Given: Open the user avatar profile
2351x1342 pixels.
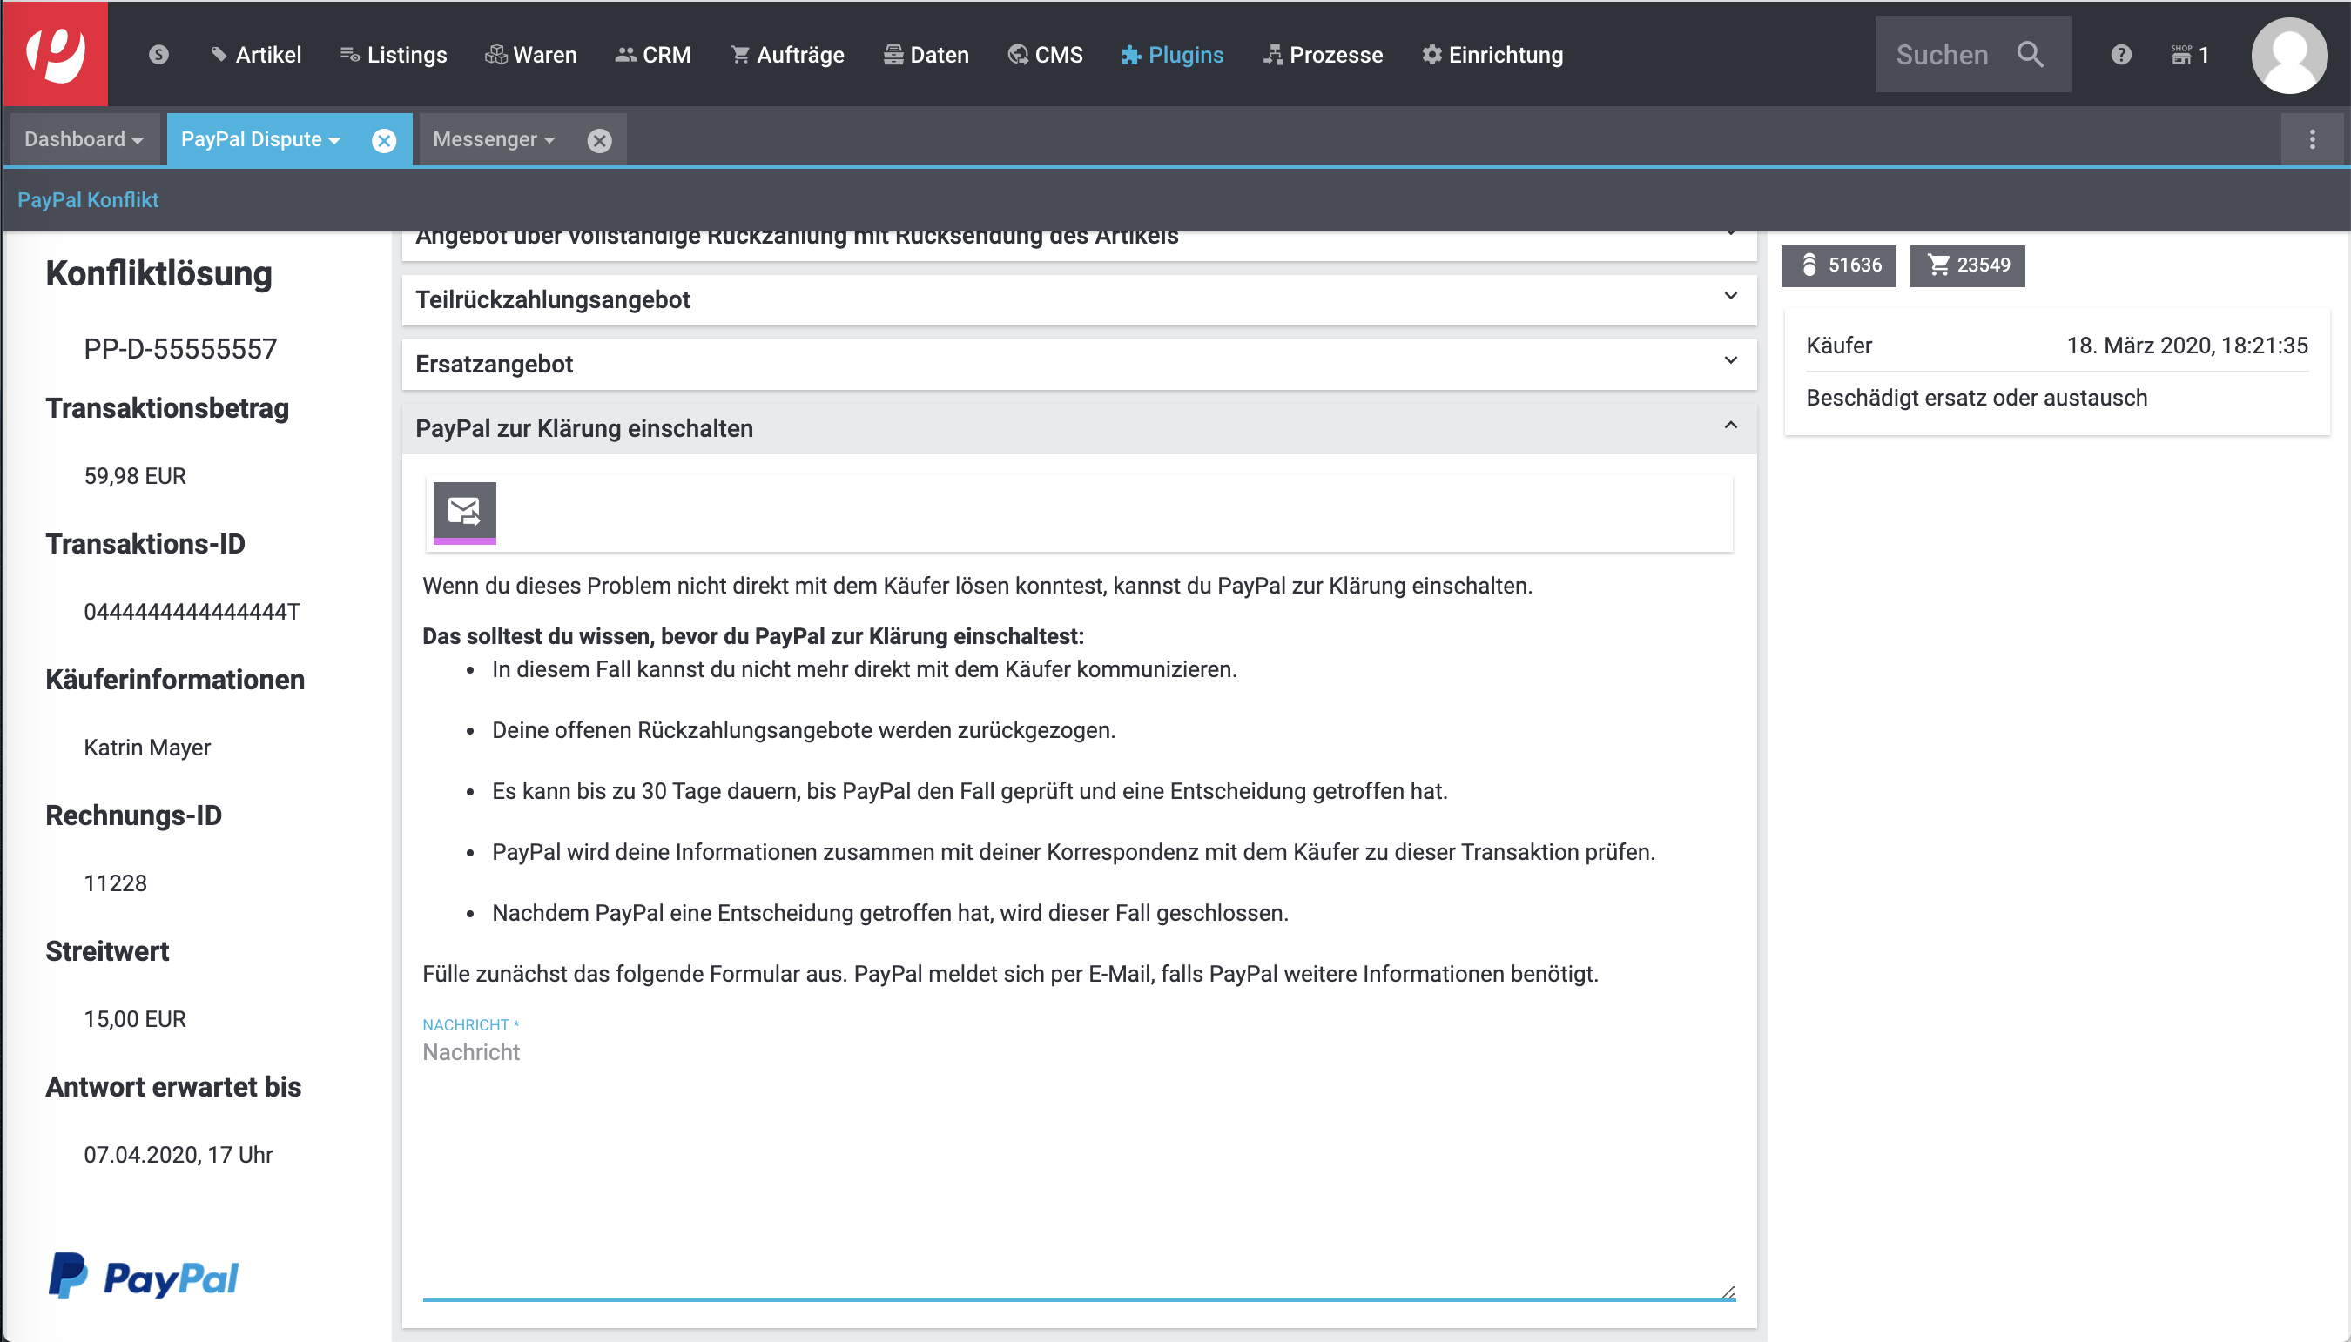Looking at the screenshot, I should 2288,54.
